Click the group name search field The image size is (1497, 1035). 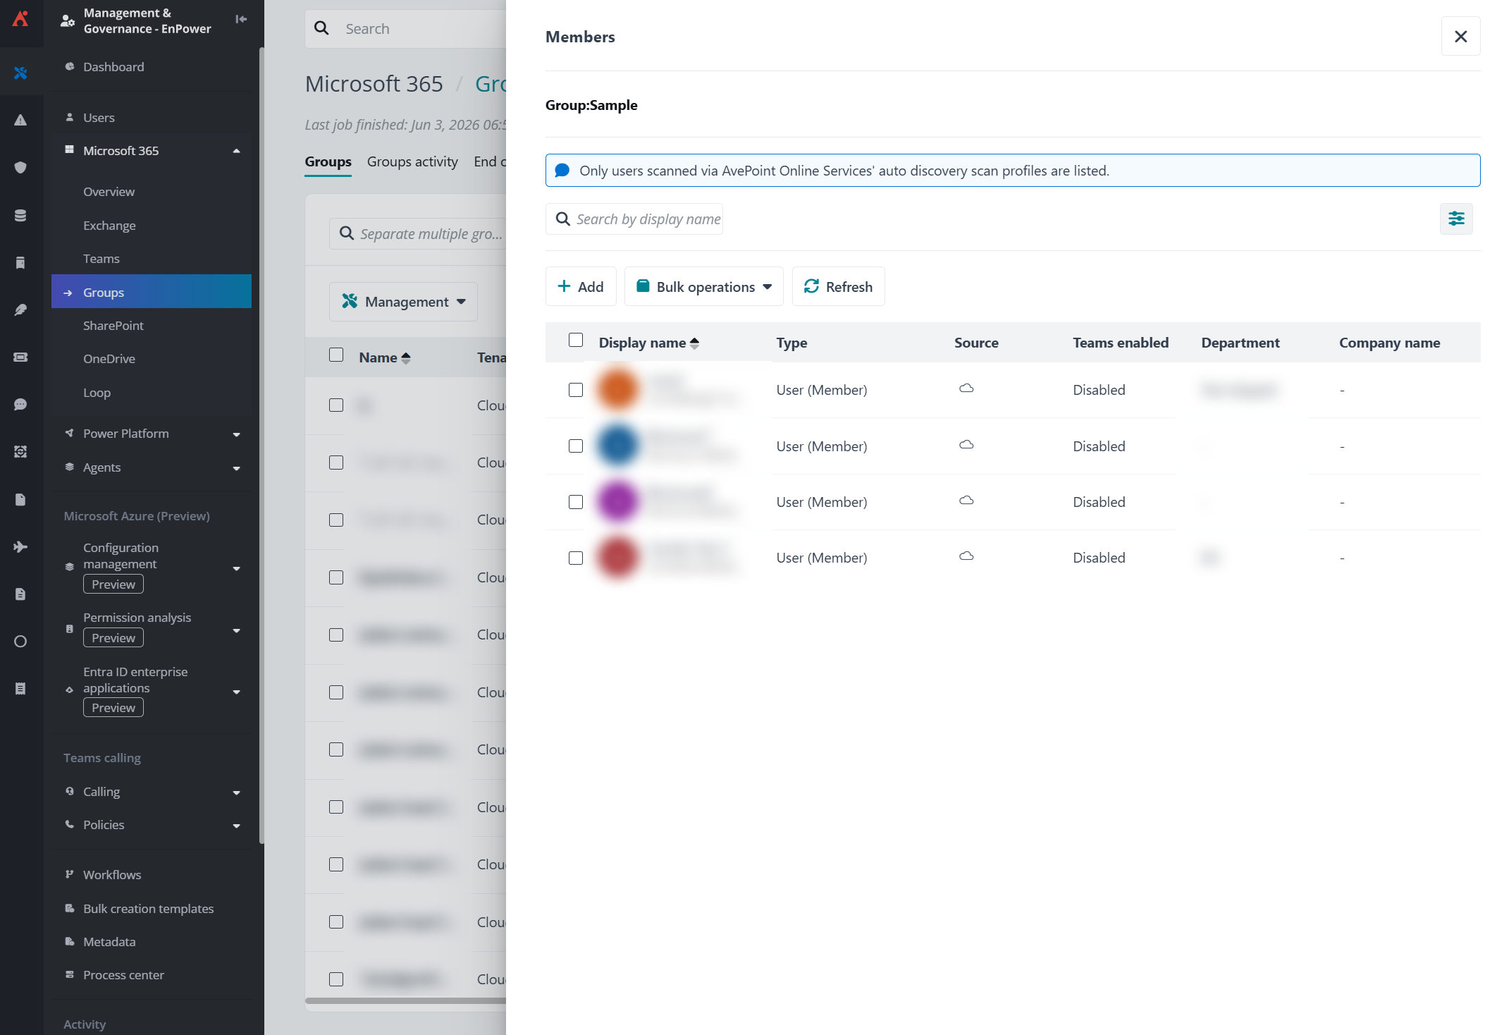(419, 233)
